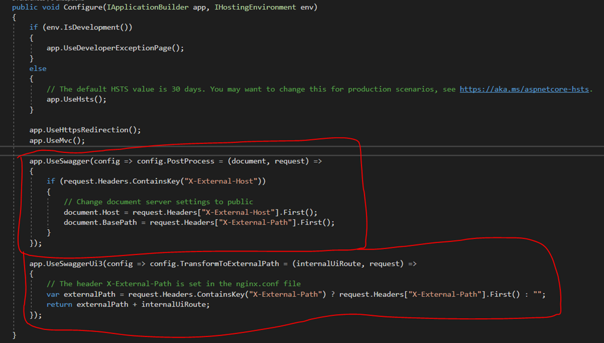Click the return keyword
This screenshot has height=343, width=604.
[x=60, y=305]
